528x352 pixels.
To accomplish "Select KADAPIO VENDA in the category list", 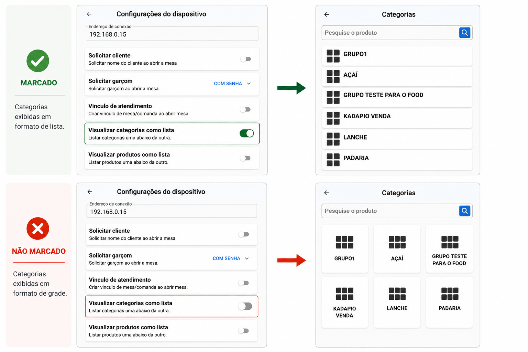I will (x=397, y=118).
